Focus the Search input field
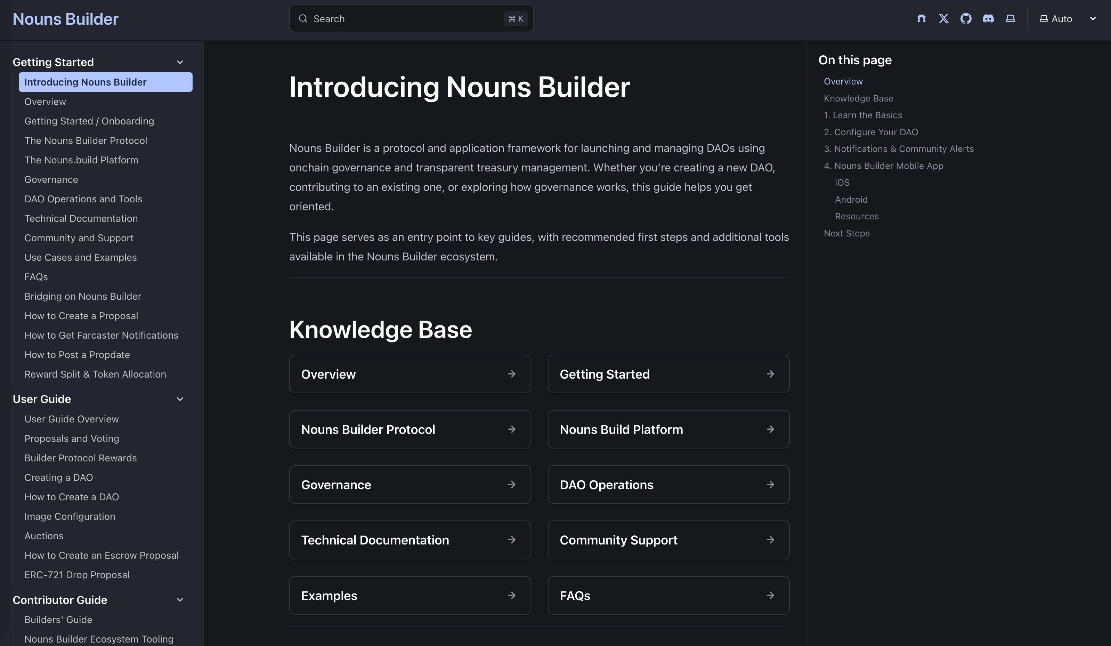Screen dimensions: 1111x646 (x=411, y=18)
